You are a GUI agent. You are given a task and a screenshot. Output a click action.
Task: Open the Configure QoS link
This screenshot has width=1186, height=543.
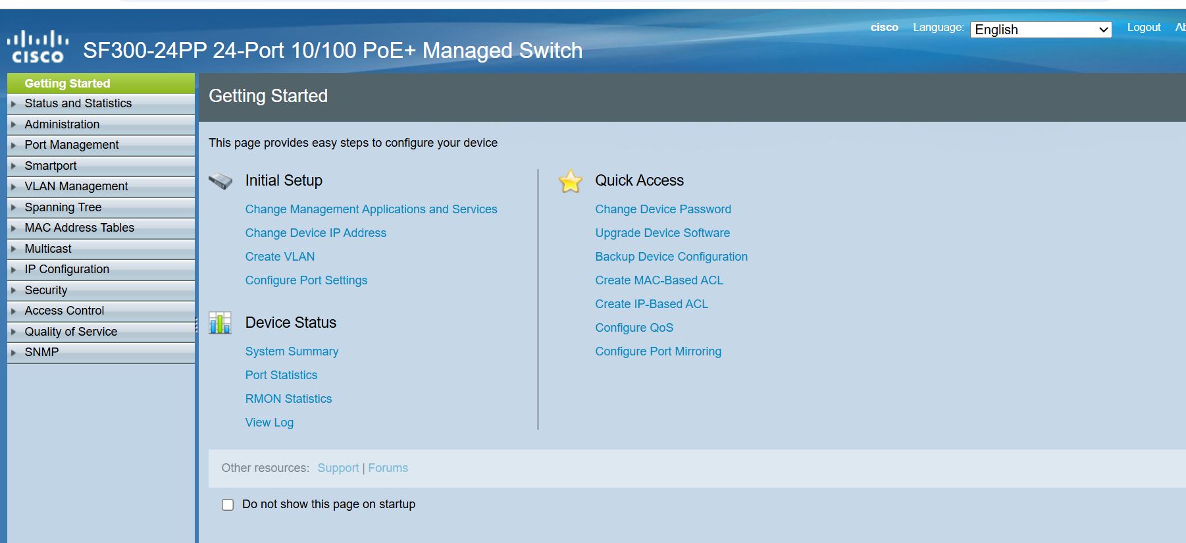coord(634,328)
